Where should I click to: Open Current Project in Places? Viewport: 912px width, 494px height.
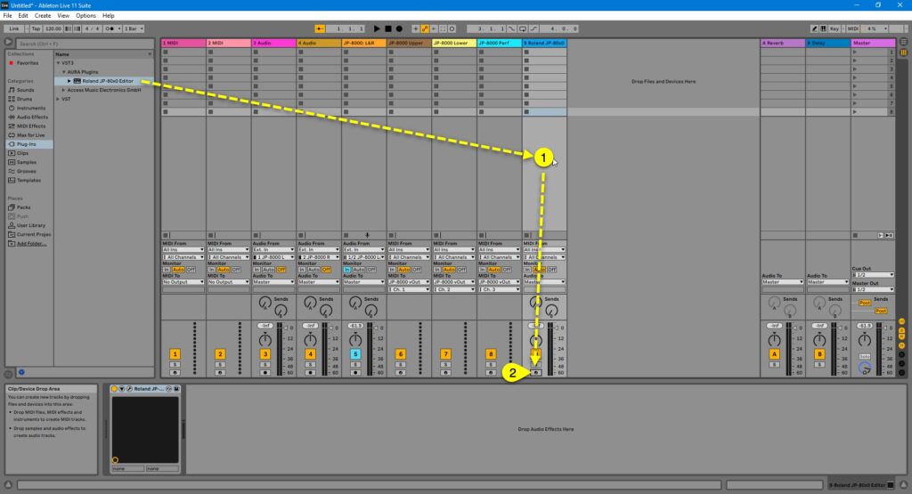pos(29,234)
